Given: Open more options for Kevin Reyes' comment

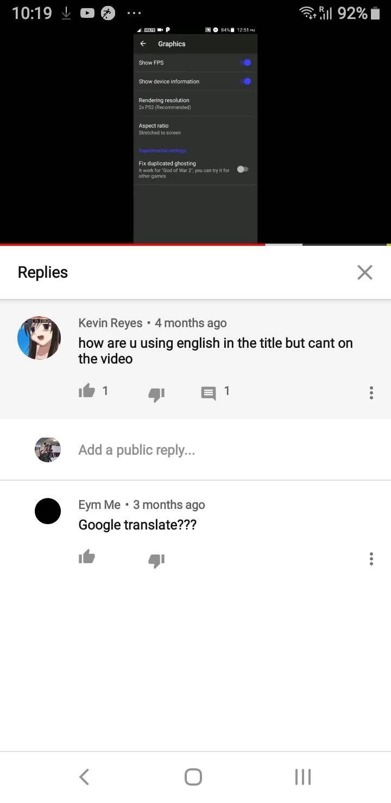Looking at the screenshot, I should (x=371, y=393).
